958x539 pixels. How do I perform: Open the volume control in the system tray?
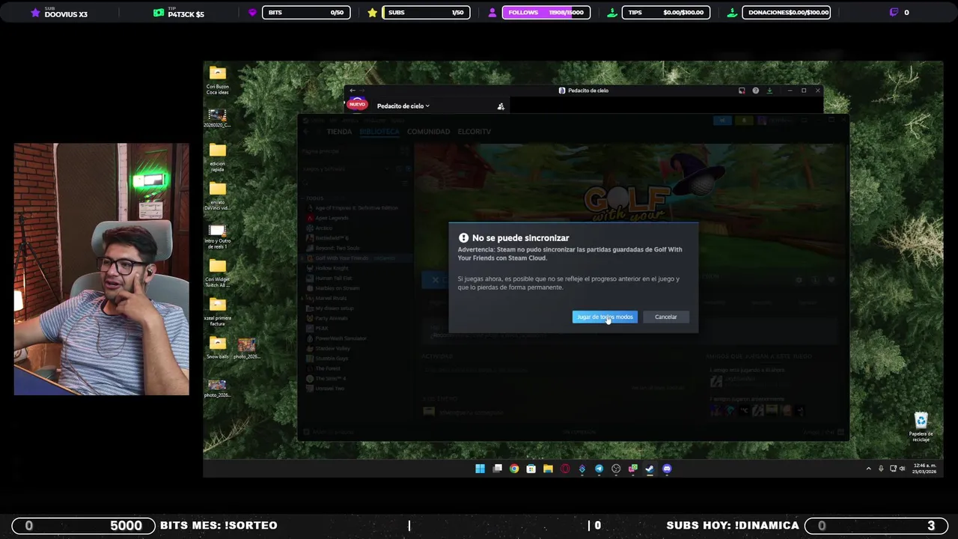click(902, 469)
